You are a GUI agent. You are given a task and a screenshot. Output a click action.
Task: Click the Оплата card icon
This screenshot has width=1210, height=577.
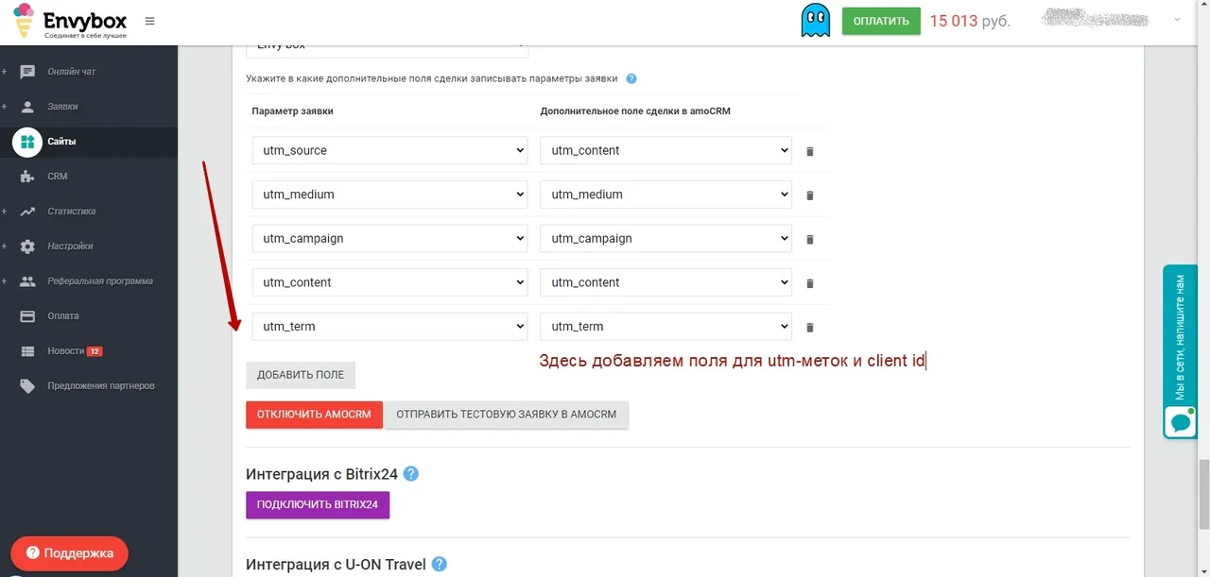(x=27, y=316)
